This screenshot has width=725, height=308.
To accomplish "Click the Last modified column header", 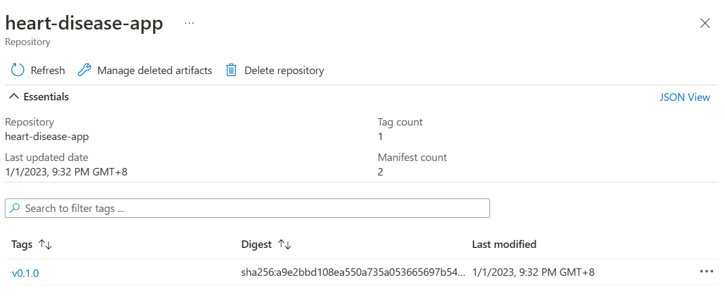I will [504, 245].
